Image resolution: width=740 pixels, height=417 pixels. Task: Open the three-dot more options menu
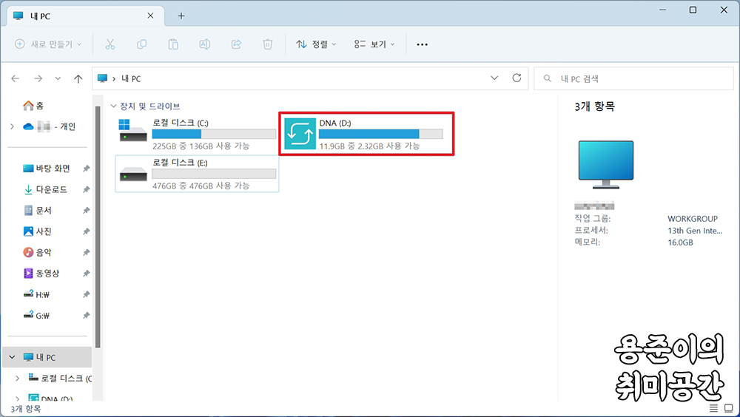coord(422,44)
